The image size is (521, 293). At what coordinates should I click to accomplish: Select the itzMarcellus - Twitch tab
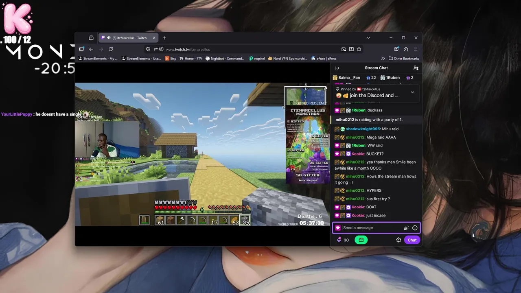(129, 38)
